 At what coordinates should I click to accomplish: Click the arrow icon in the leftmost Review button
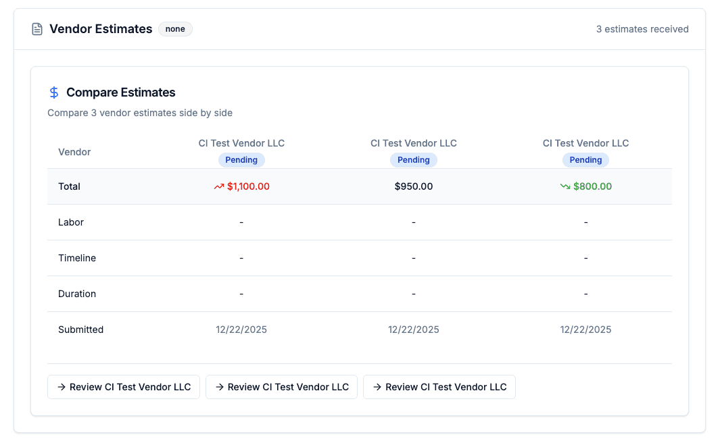(62, 387)
